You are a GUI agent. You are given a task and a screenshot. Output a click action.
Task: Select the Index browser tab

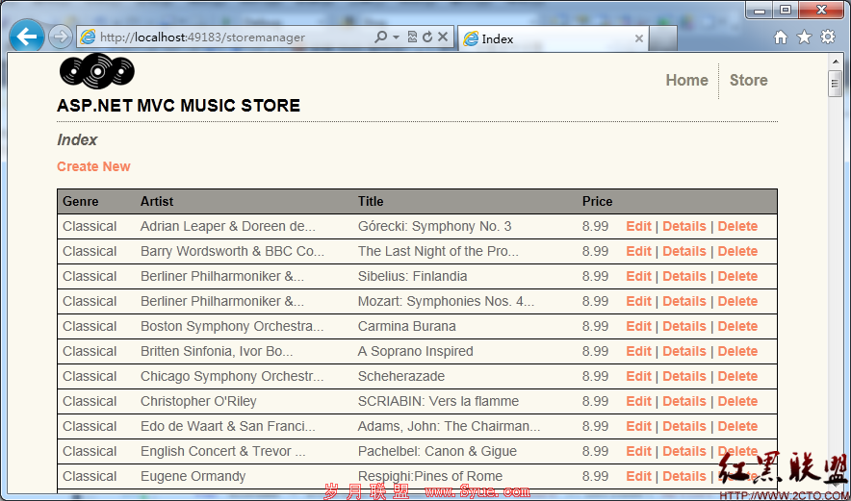point(553,38)
